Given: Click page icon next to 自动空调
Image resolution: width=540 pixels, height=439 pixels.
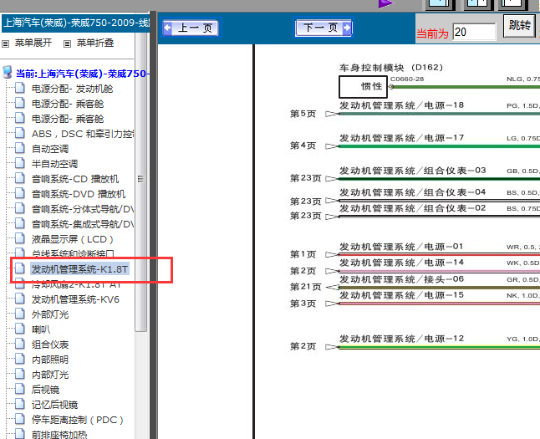Looking at the screenshot, I should point(19,148).
